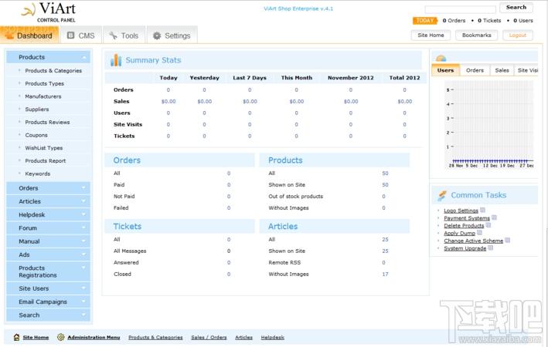Click ViArt Shop Enterprise v.4.1 text
The image size is (548, 347).
[x=298, y=8]
